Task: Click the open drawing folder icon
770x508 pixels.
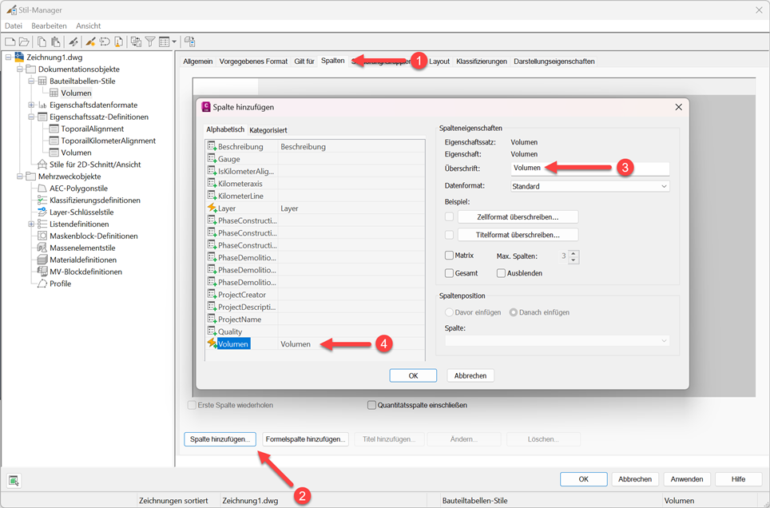Action: click(24, 42)
